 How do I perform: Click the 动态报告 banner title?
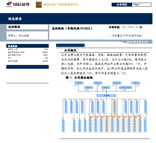tap(15, 19)
